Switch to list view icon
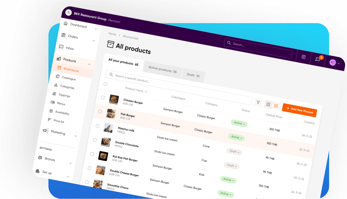 click(276, 106)
